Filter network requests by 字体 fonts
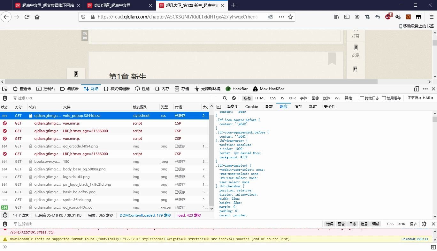This screenshot has width=437, height=251. [304, 98]
